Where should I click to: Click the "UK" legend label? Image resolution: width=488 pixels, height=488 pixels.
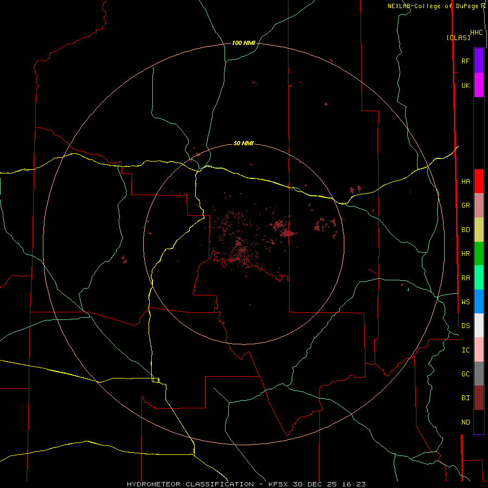coord(465,85)
